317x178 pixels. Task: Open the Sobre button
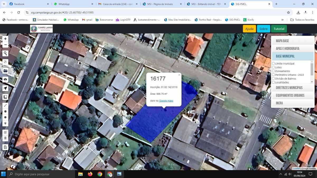263,29
